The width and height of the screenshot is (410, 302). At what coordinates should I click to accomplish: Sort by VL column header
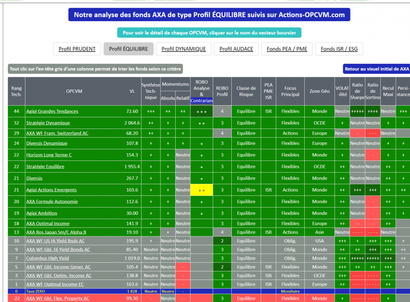coord(132,91)
